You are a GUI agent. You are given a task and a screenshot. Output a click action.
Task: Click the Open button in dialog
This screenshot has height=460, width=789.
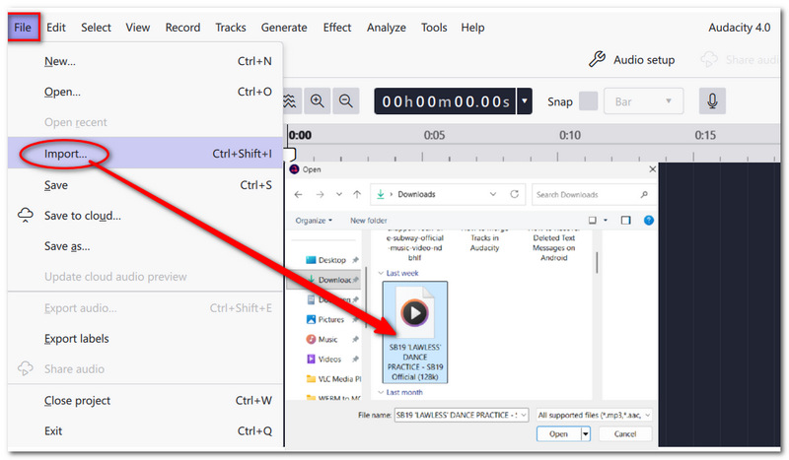pos(558,433)
